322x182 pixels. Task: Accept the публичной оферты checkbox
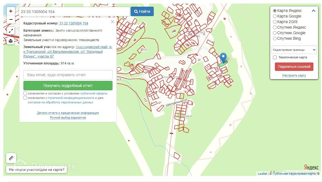25,93
